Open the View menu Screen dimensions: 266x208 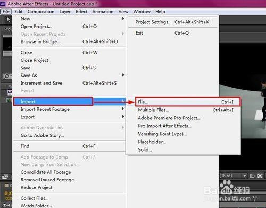coord(123,12)
